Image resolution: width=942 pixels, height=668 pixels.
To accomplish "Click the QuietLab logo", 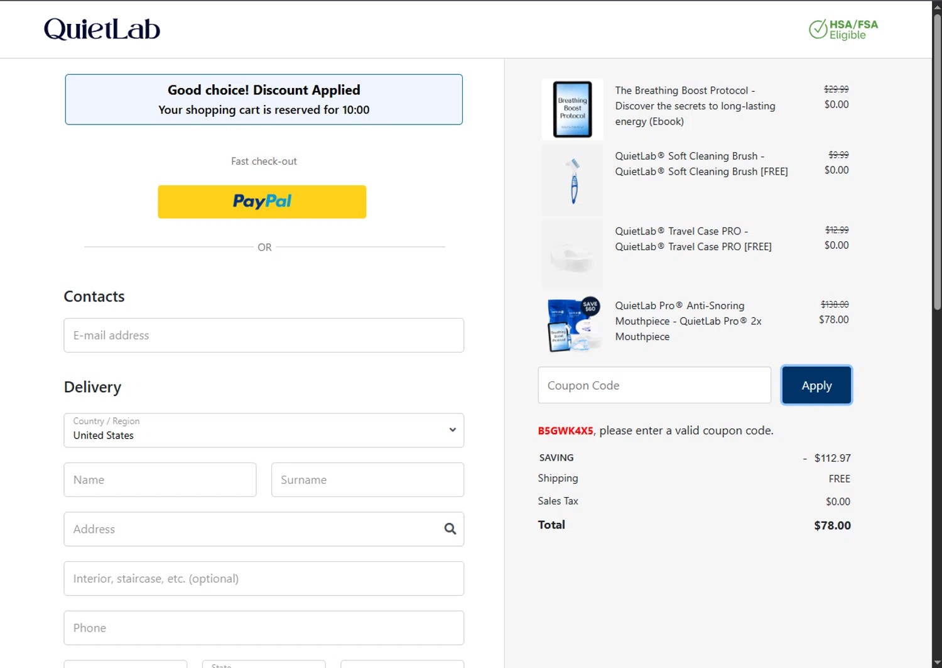I will (102, 29).
